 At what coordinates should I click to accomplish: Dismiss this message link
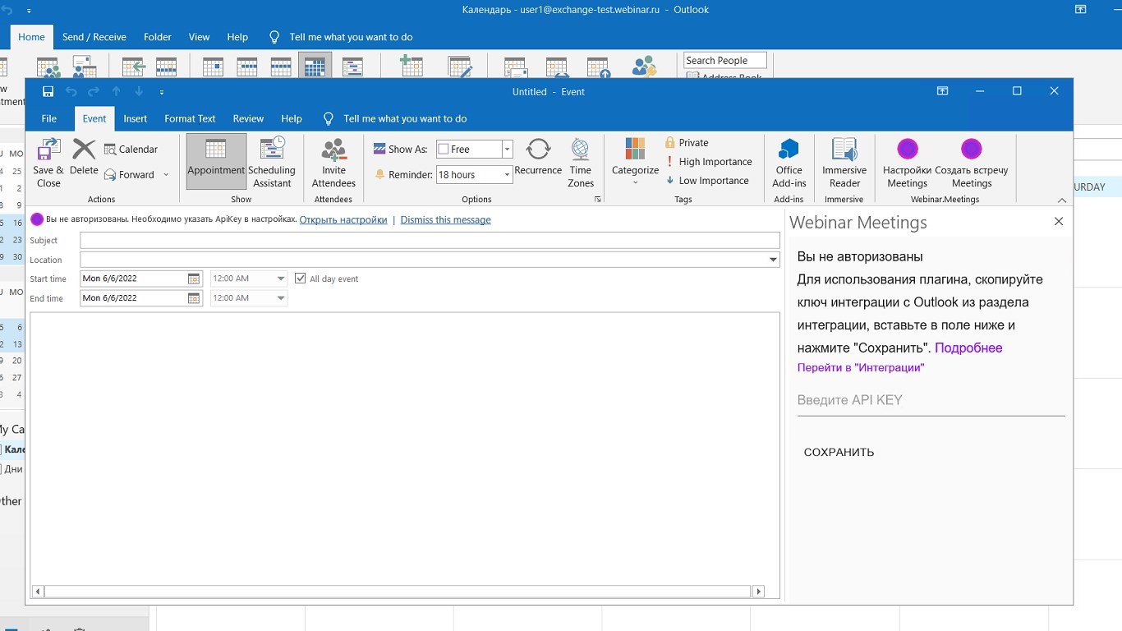pyautogui.click(x=446, y=220)
